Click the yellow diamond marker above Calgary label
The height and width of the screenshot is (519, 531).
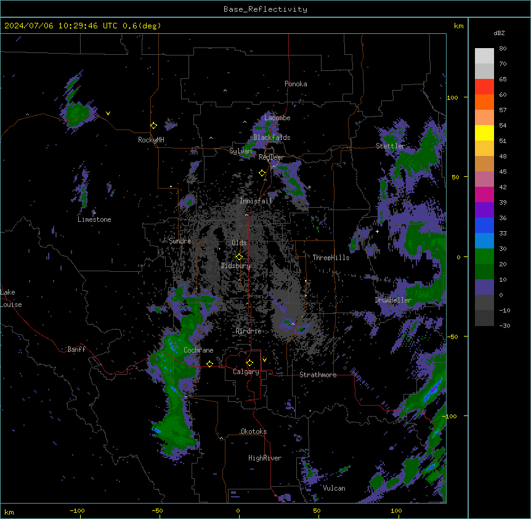point(249,363)
